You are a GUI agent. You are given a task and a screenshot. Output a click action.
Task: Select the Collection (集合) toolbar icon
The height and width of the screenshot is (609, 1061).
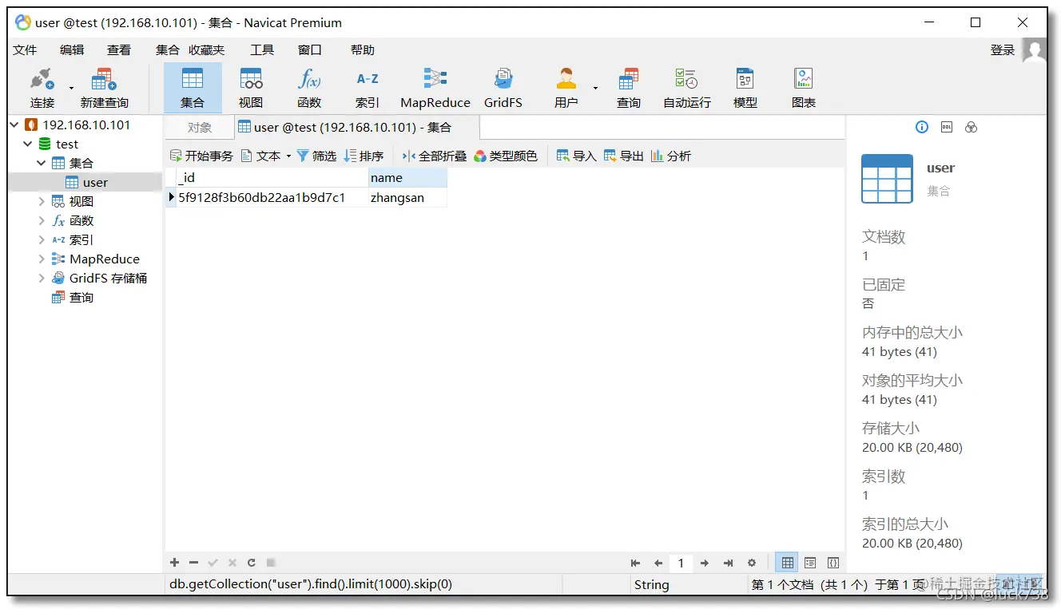click(x=193, y=88)
